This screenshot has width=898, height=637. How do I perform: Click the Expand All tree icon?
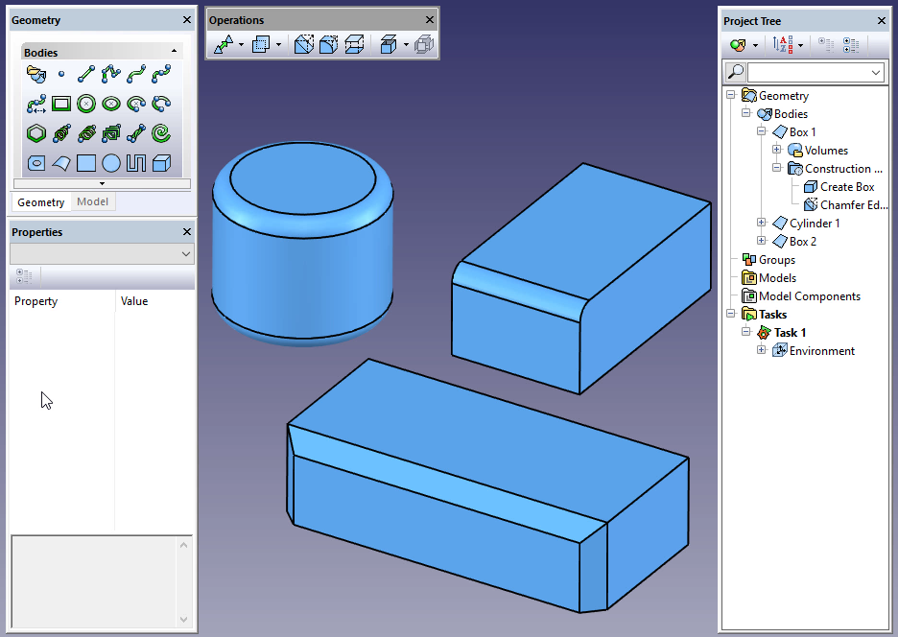pyautogui.click(x=850, y=44)
